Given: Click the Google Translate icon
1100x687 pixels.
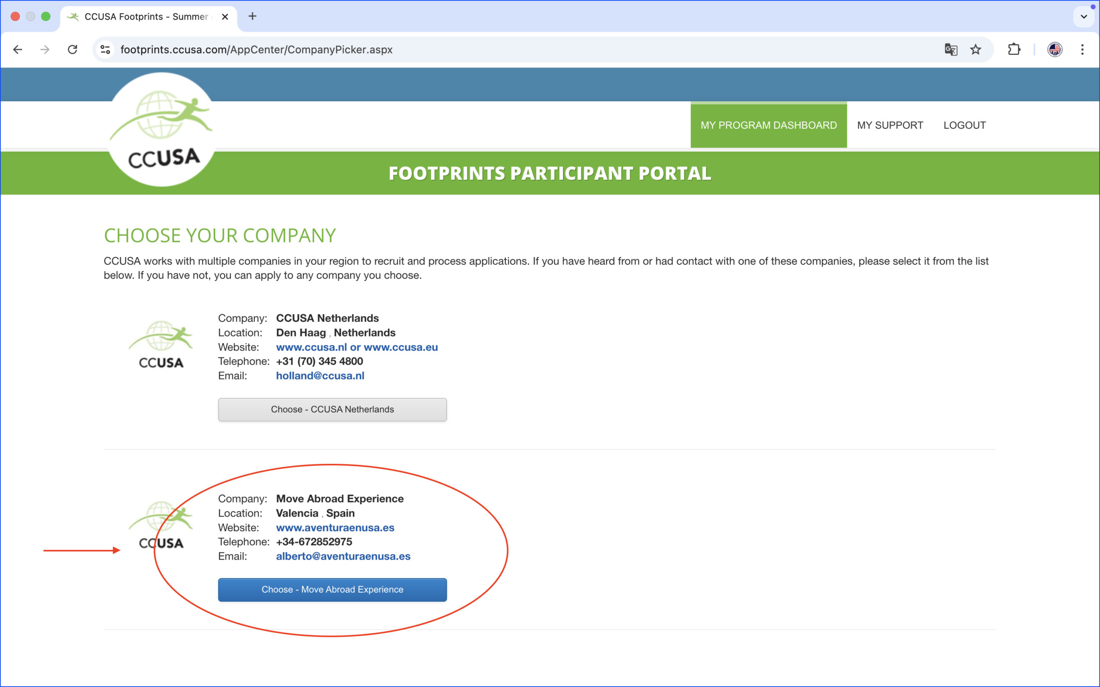Looking at the screenshot, I should (x=950, y=49).
